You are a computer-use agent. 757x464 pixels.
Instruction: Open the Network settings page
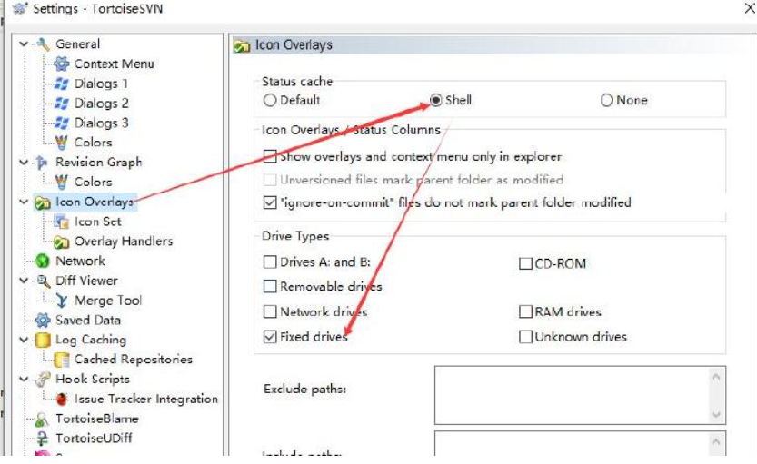pyautogui.click(x=80, y=261)
